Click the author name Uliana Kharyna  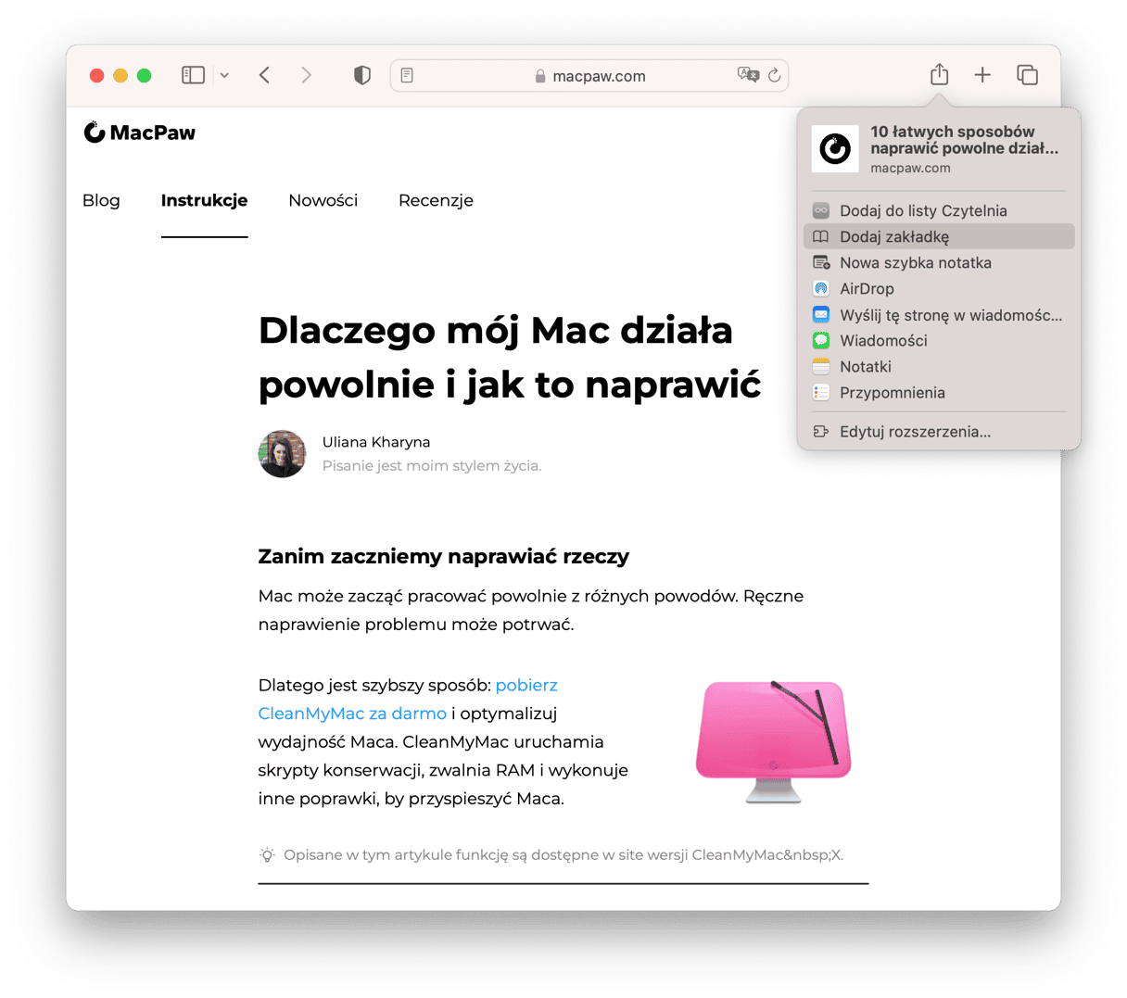click(x=376, y=442)
